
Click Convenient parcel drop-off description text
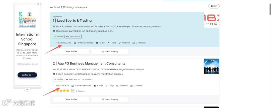pos(85,31)
